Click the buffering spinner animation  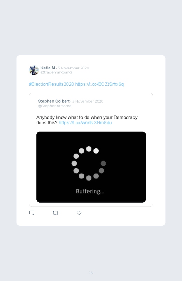89,163
